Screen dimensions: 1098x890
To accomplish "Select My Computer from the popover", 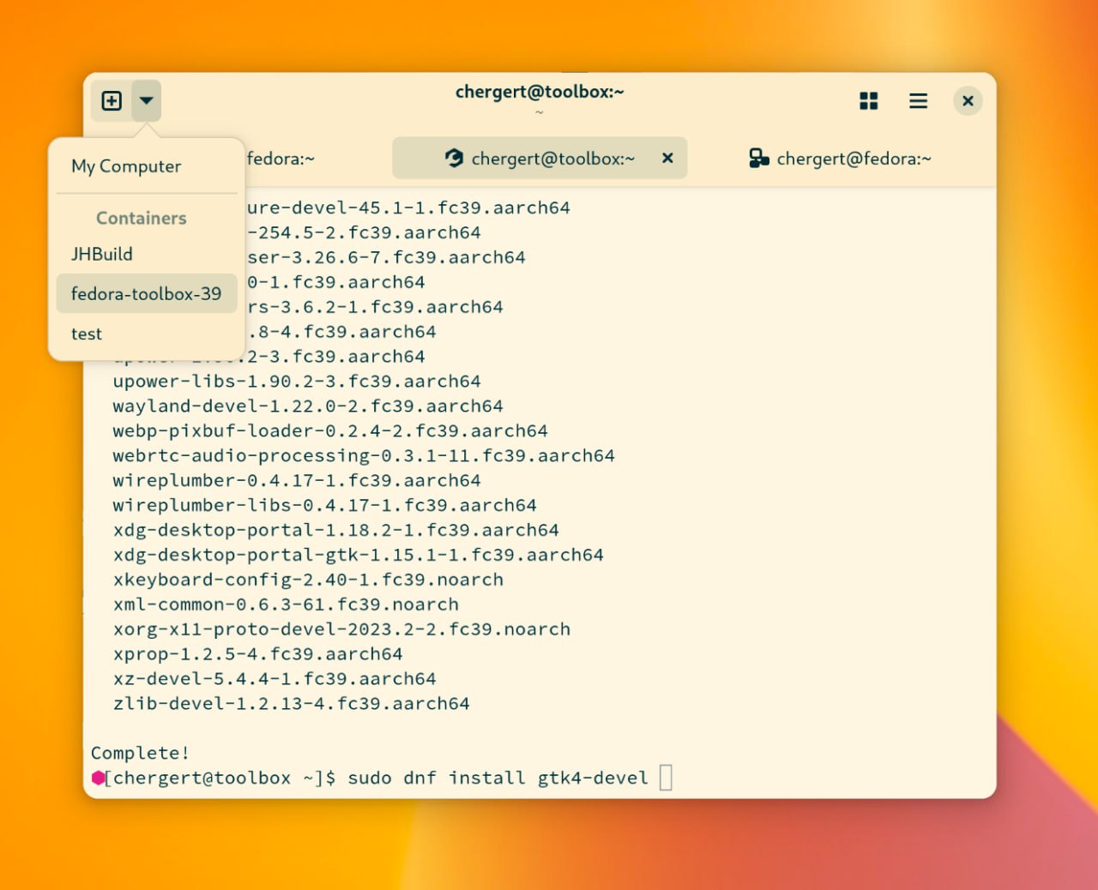I will [x=147, y=166].
